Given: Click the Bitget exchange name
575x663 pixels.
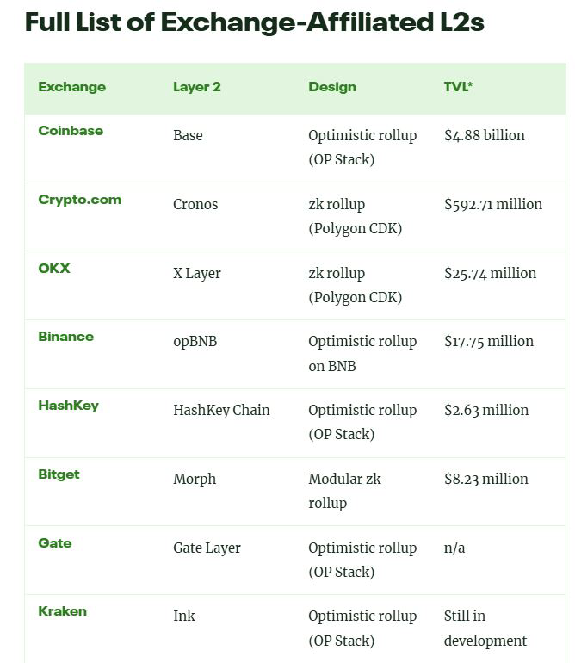Looking at the screenshot, I should point(59,474).
